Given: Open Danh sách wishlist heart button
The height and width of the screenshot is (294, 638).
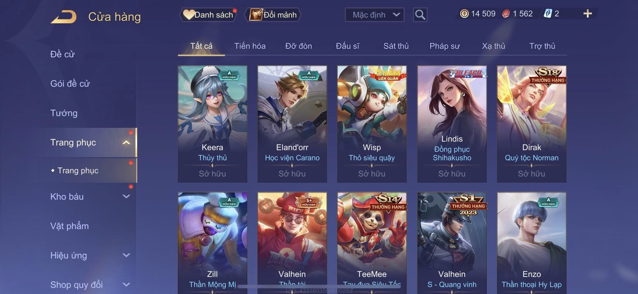Looking at the screenshot, I should click(208, 15).
